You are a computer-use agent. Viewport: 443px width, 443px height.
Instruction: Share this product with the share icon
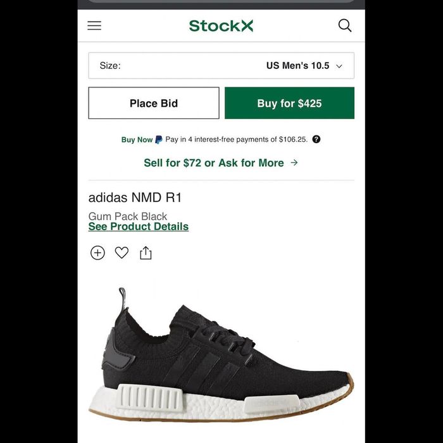[x=146, y=253]
